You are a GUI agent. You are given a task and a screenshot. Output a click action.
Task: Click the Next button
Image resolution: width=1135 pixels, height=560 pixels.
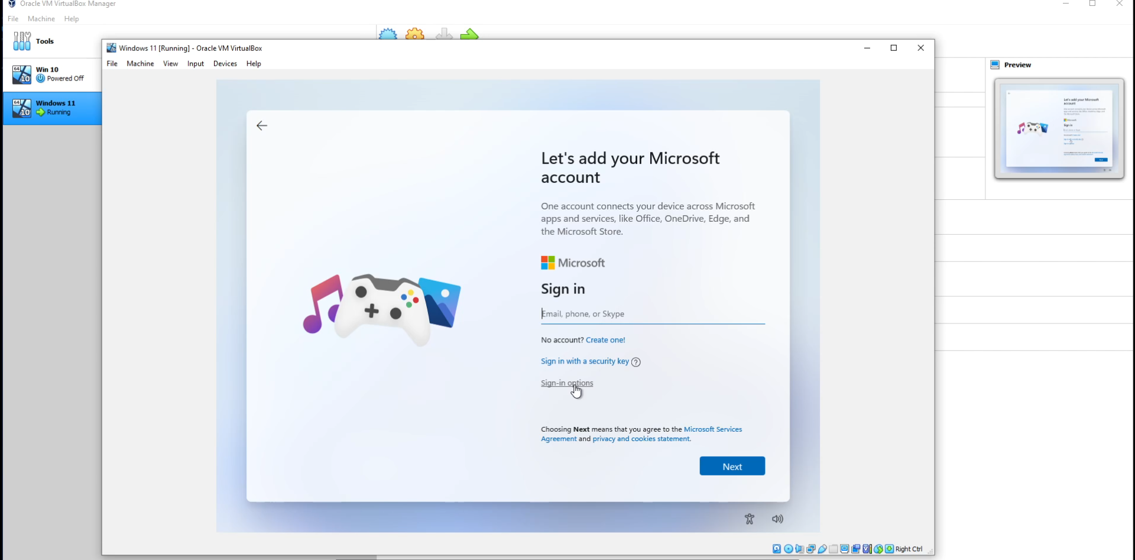click(732, 466)
